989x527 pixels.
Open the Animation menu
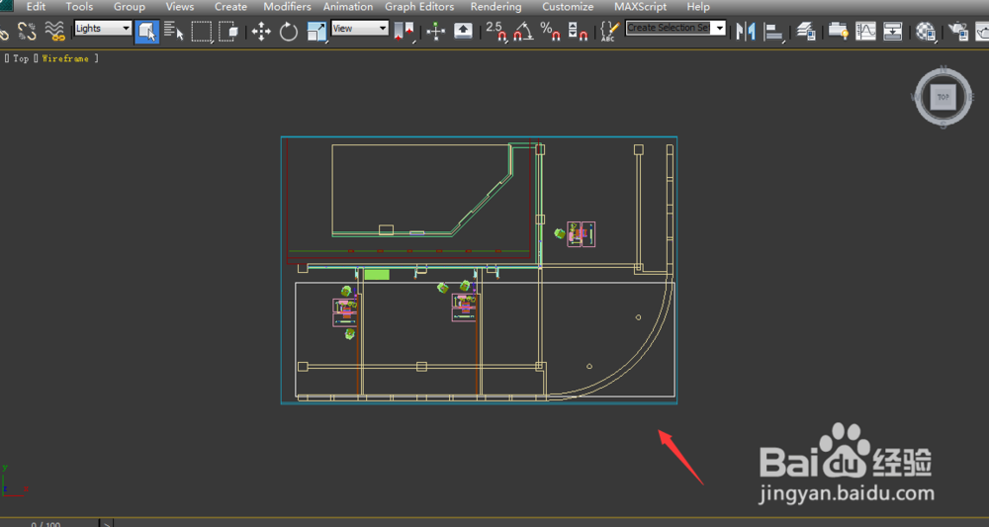point(348,7)
